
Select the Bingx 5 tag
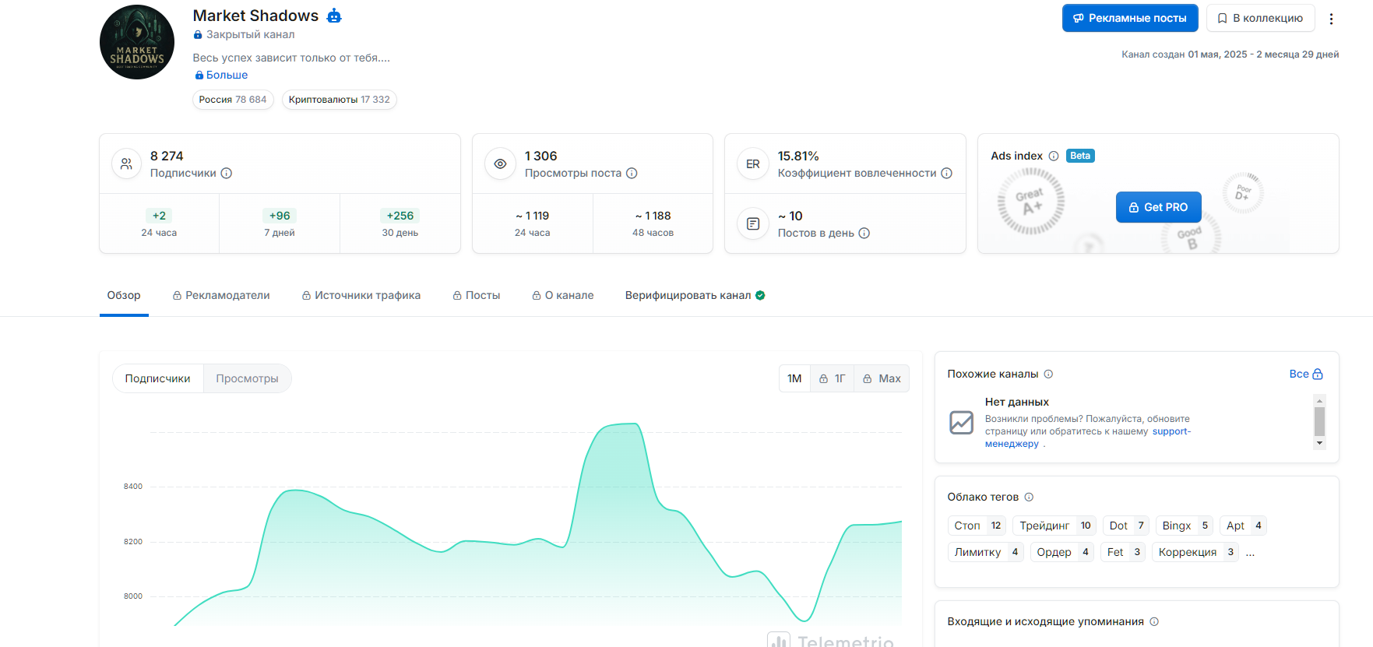pyautogui.click(x=1185, y=526)
